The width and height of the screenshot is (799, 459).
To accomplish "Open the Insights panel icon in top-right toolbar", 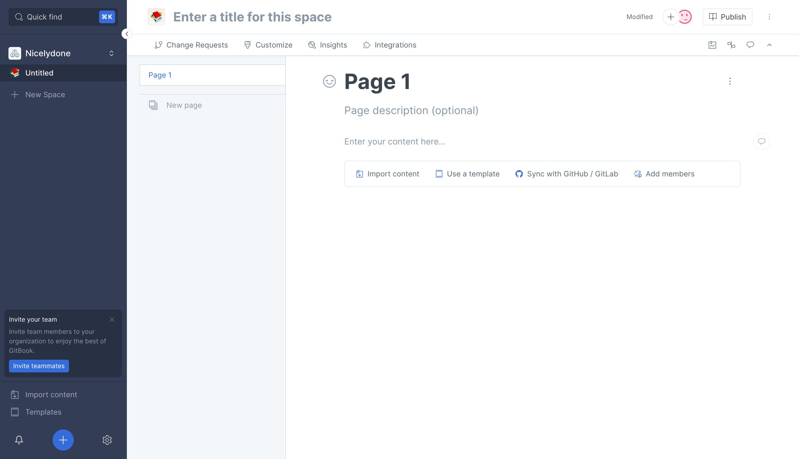I will pos(712,45).
